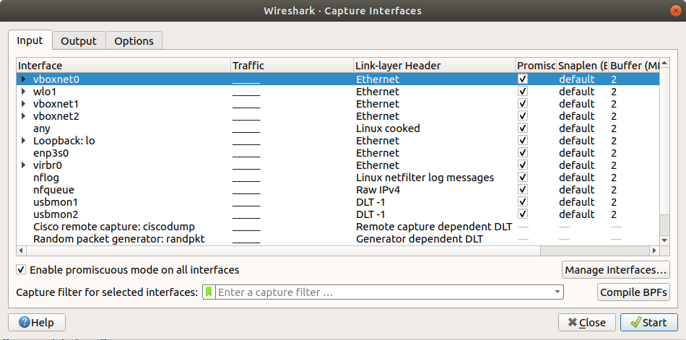Viewport: 686px width, 340px height.
Task: Expand the virbr0 interface tree arrow
Action: (x=24, y=165)
